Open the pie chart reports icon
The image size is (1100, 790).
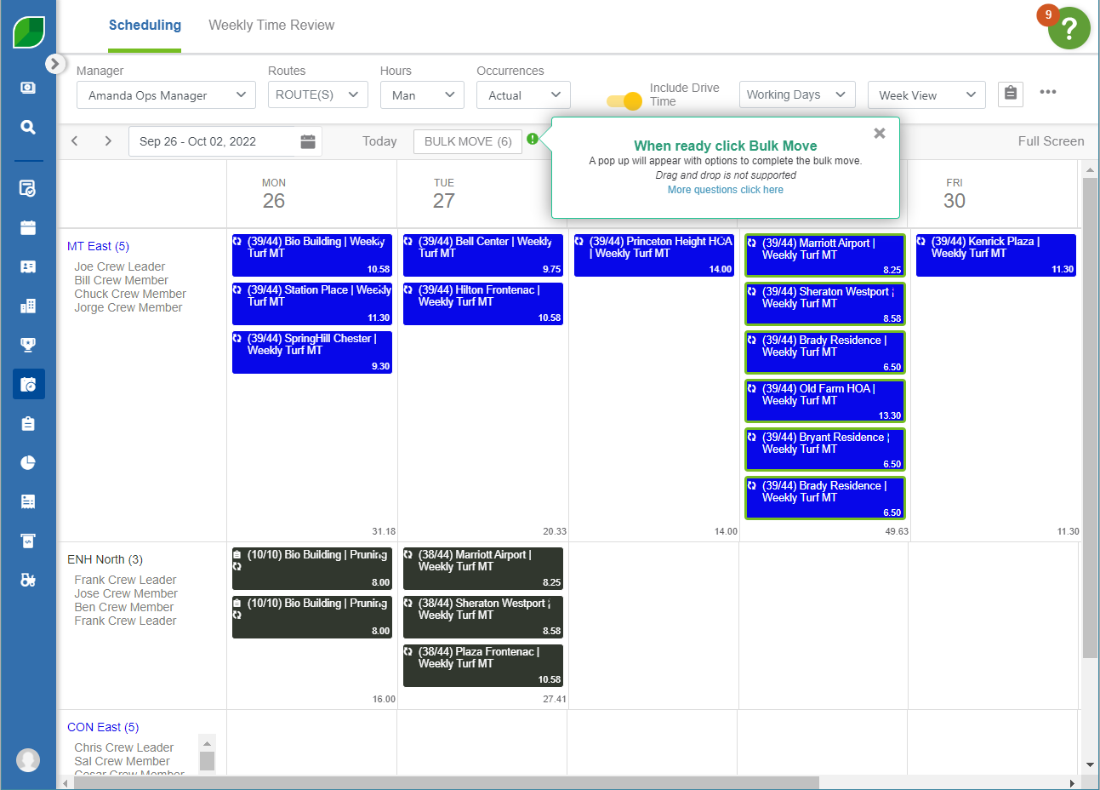(x=28, y=462)
